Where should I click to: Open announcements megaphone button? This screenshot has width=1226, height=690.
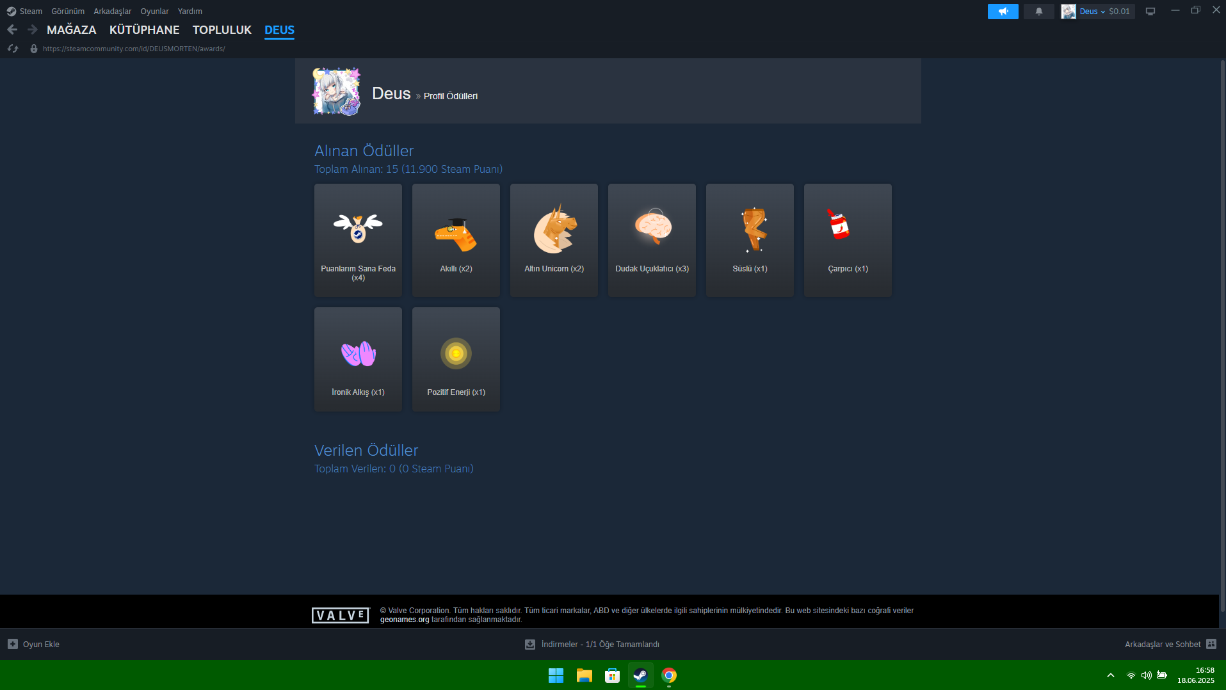pyautogui.click(x=1003, y=11)
